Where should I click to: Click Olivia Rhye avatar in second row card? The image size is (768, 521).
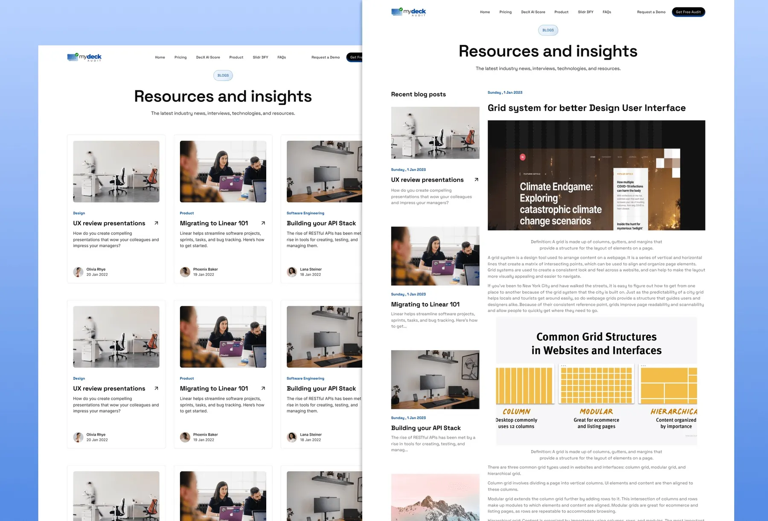(x=78, y=437)
